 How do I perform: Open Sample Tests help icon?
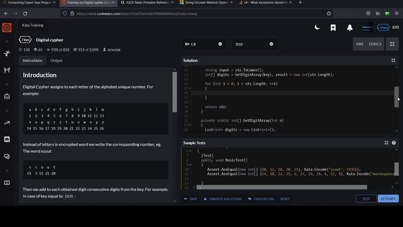click(394, 143)
